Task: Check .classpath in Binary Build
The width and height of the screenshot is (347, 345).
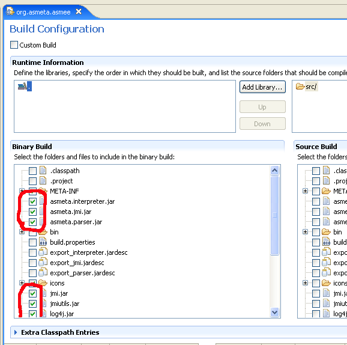Action: [x=33, y=171]
